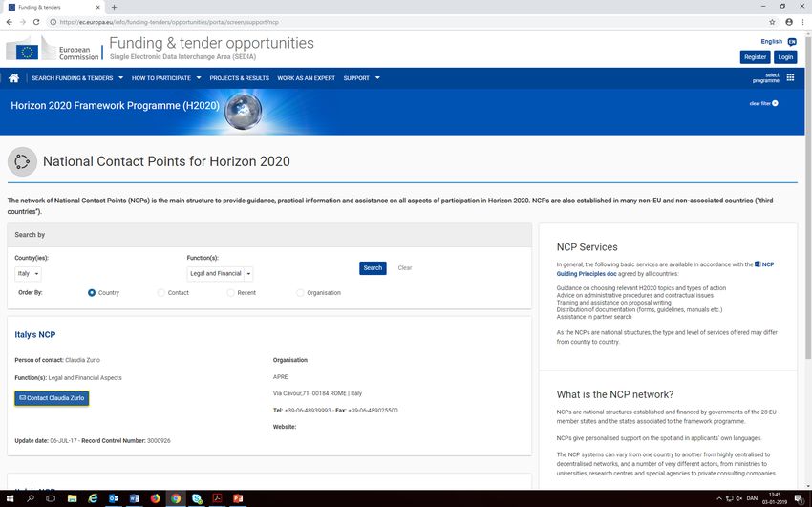The height and width of the screenshot is (507, 812).
Task: Click the volume icon in system tray
Action: pos(739,498)
